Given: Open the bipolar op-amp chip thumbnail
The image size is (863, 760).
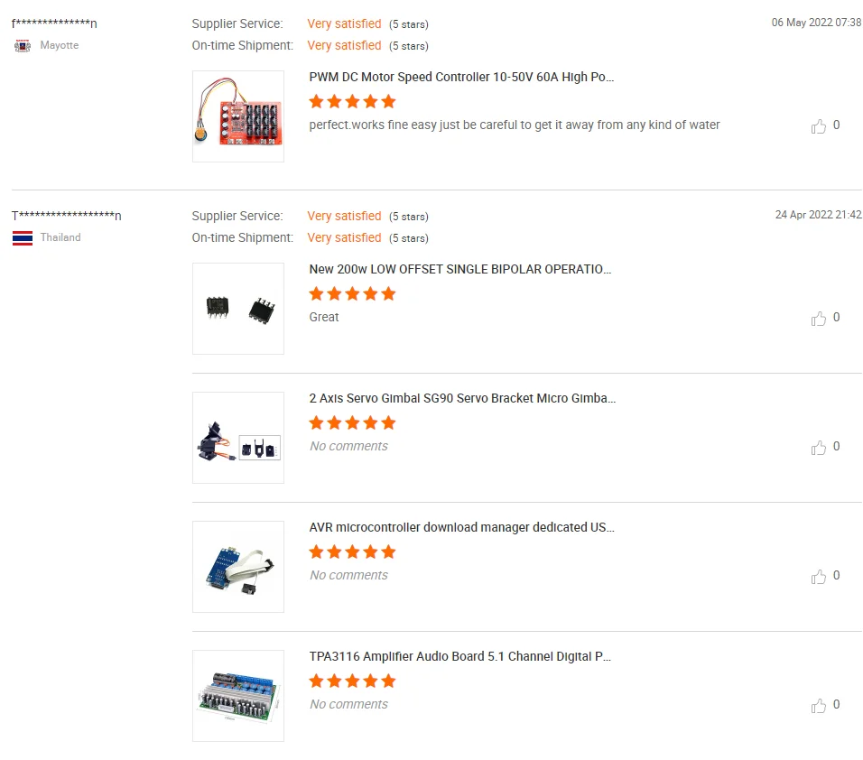Looking at the screenshot, I should [x=238, y=309].
